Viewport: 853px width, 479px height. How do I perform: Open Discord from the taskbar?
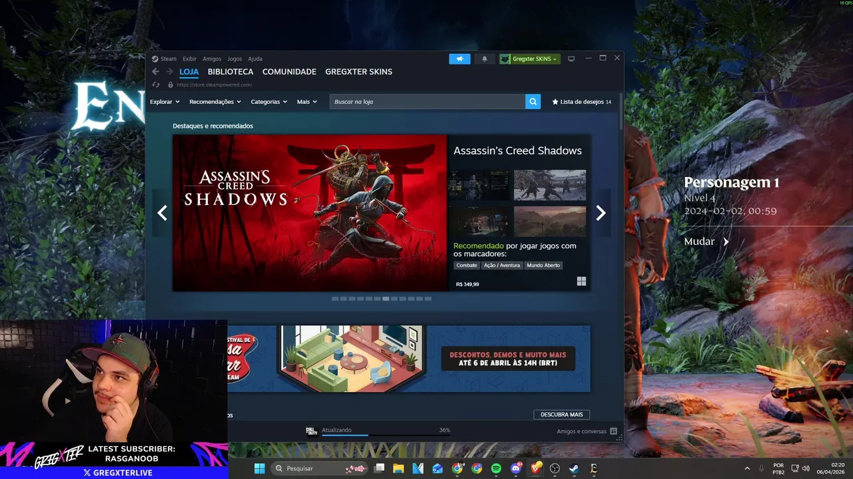tap(515, 468)
